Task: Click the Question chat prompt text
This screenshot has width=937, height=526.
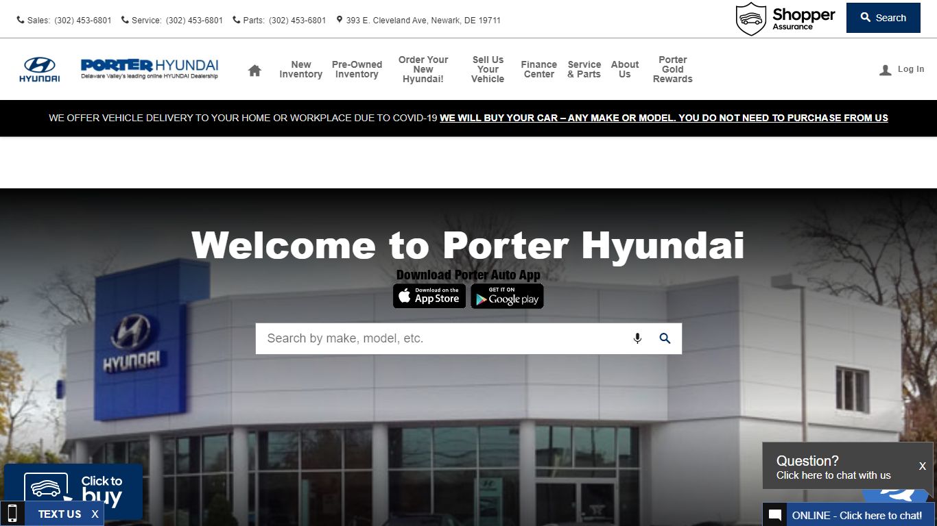Action: [x=833, y=468]
